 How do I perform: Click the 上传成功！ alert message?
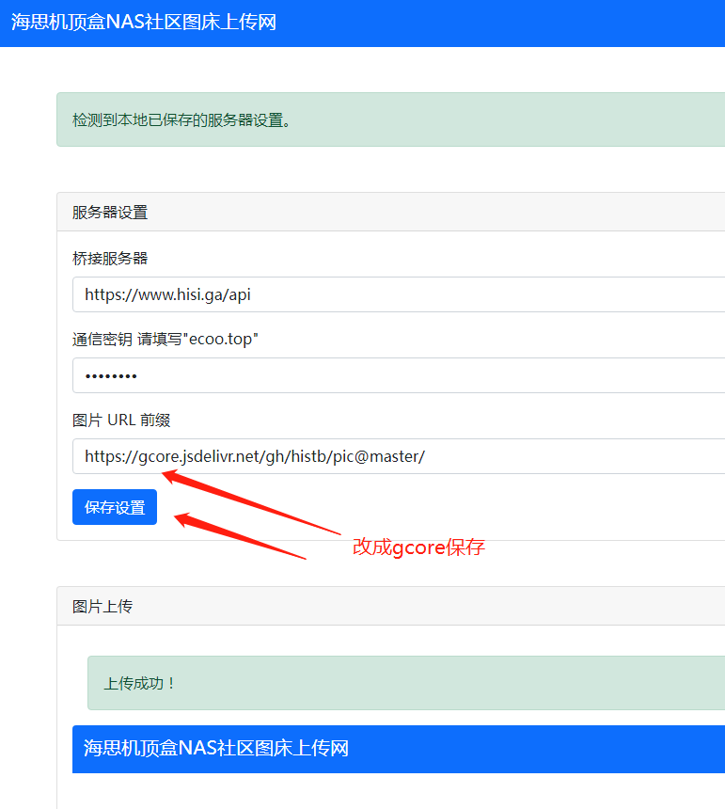406,683
